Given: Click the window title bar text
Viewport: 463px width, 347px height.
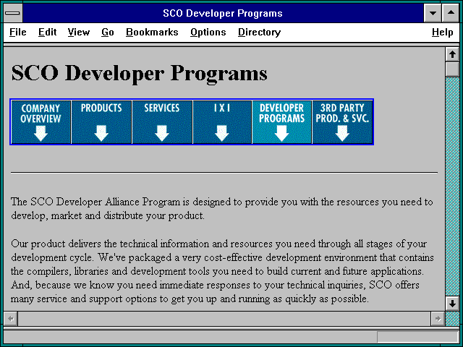Looking at the screenshot, I should (223, 13).
